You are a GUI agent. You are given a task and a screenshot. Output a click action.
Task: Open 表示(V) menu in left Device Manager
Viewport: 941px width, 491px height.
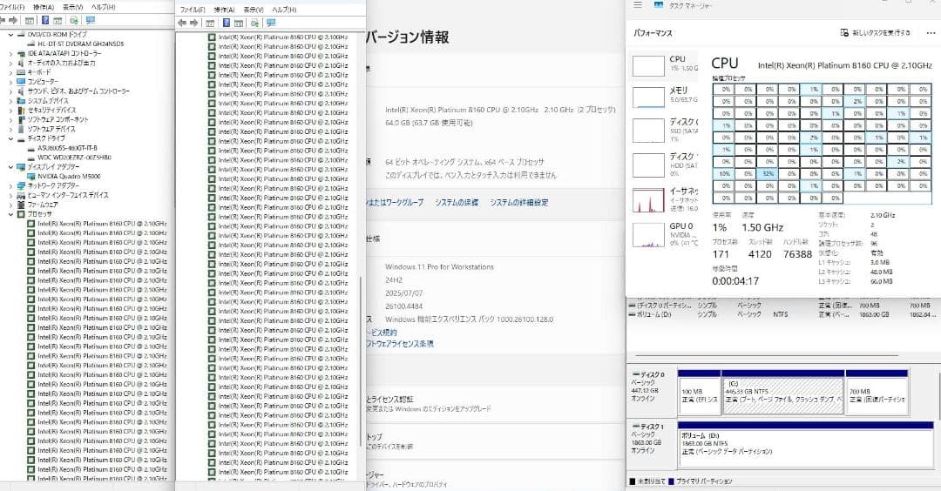[72, 7]
